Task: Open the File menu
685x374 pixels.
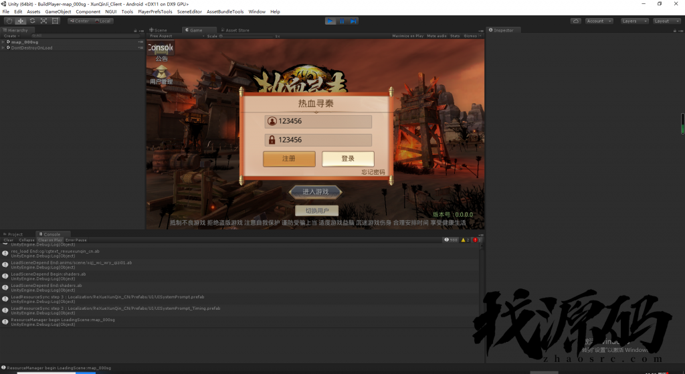Action: point(5,12)
